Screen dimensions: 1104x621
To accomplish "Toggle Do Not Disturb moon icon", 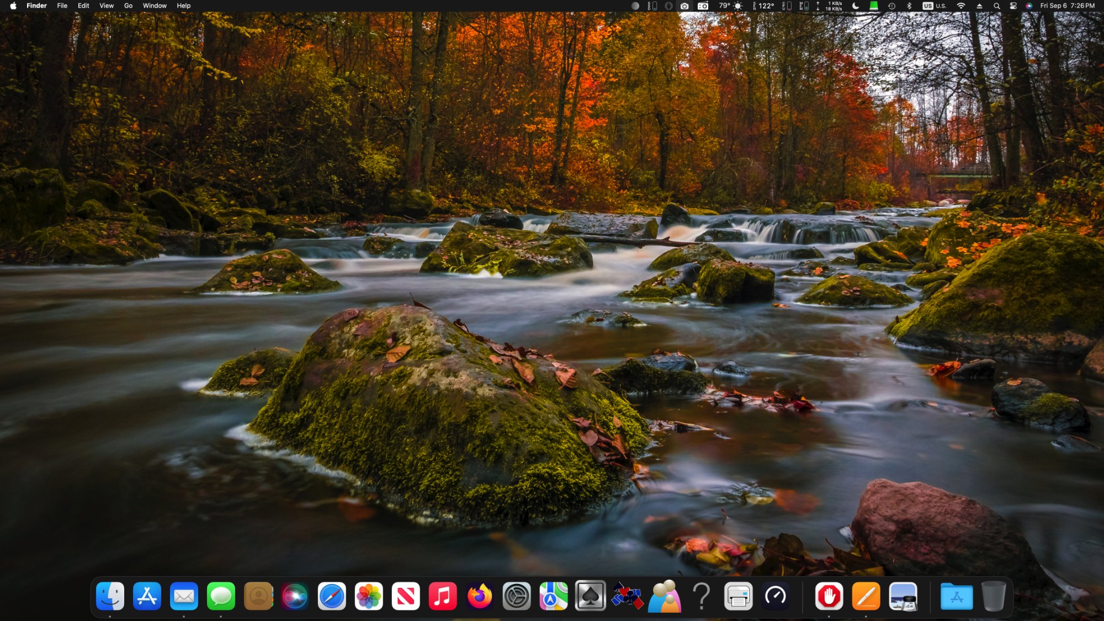I will 856,6.
